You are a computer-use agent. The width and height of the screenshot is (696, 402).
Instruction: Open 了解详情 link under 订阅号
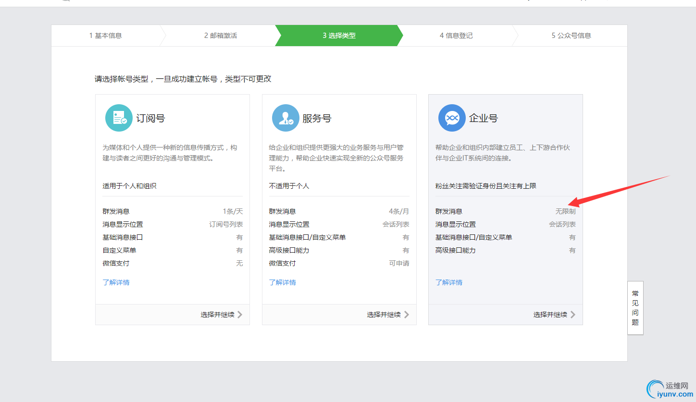[116, 282]
